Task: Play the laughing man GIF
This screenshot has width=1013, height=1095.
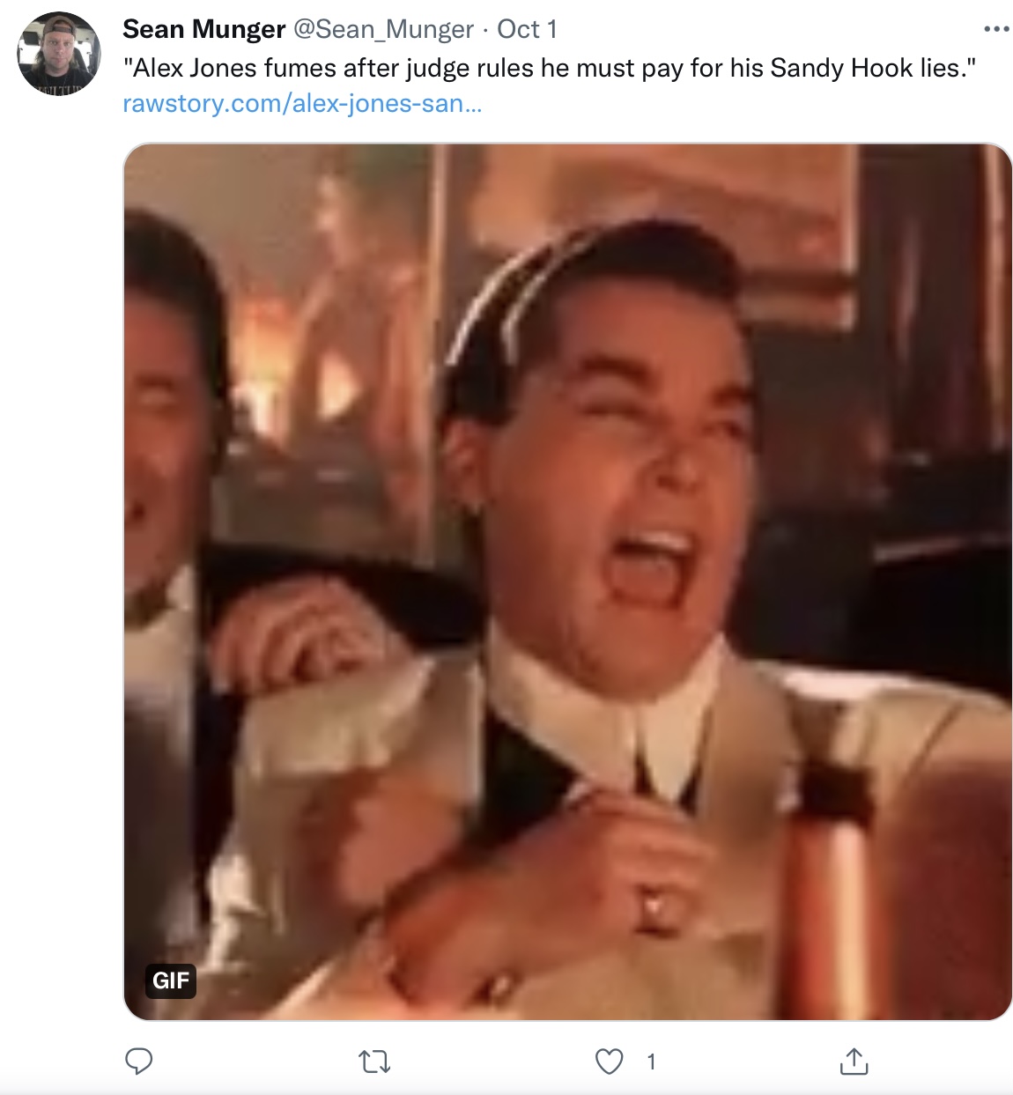Action: [x=567, y=581]
